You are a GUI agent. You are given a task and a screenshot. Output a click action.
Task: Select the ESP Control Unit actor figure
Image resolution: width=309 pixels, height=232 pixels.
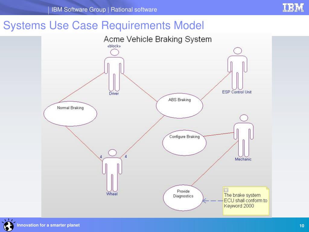[x=237, y=69]
